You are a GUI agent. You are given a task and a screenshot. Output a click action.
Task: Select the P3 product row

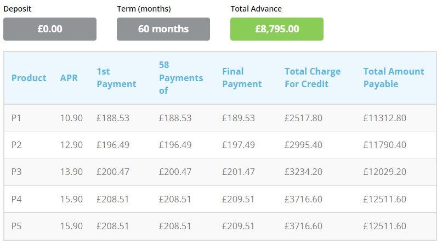[16, 172]
